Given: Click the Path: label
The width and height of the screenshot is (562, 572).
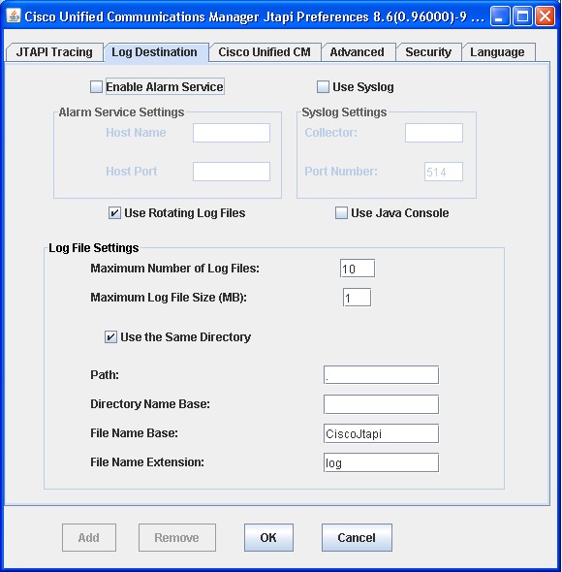Looking at the screenshot, I should (105, 375).
